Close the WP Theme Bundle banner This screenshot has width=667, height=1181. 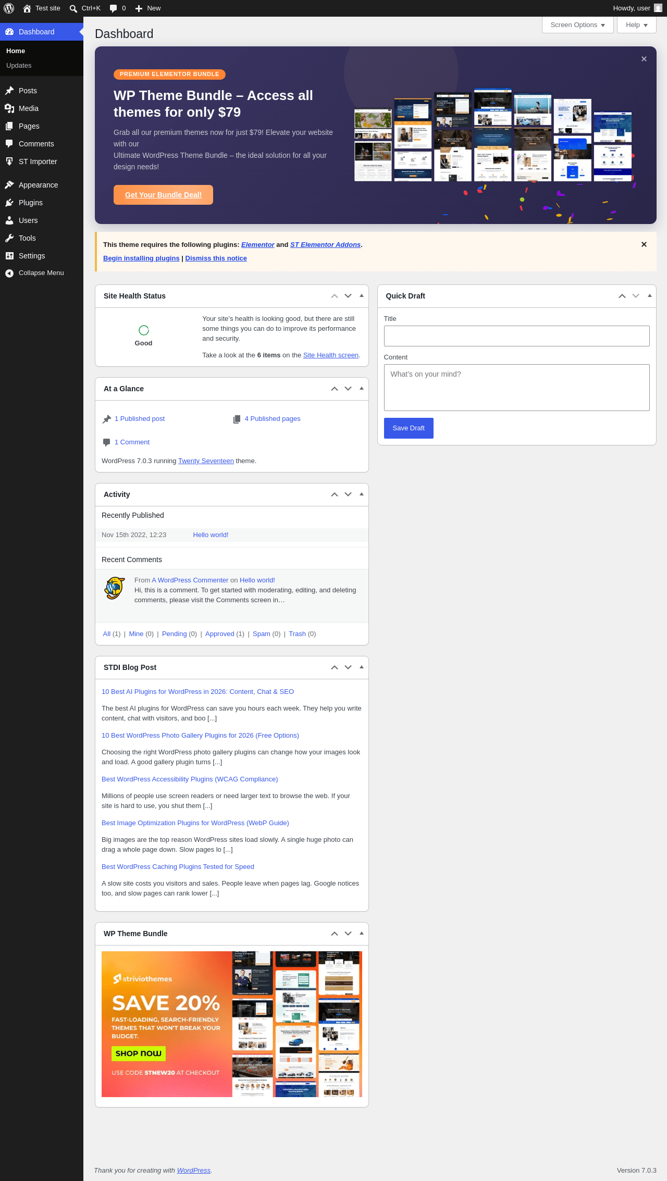pos(644,59)
